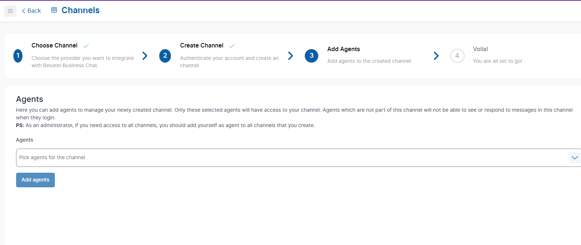Click the checkmark beside Choose Channel
This screenshot has height=245, width=581.
point(86,46)
